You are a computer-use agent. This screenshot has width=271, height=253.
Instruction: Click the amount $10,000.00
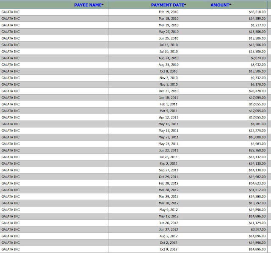tap(257, 137)
